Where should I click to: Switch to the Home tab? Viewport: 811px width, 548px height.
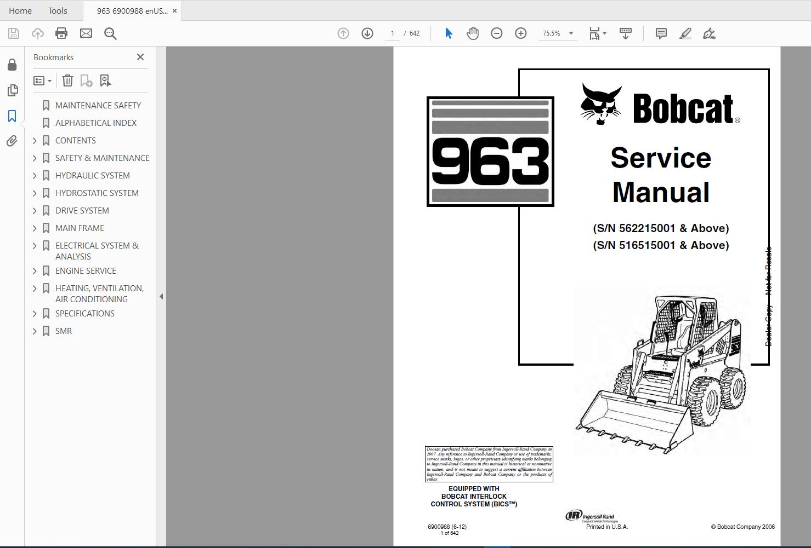(x=20, y=10)
